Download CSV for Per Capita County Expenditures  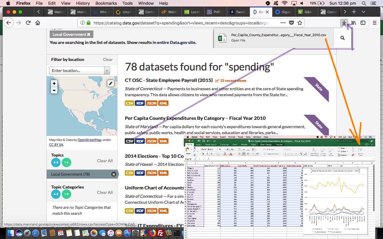pyautogui.click(x=130, y=141)
